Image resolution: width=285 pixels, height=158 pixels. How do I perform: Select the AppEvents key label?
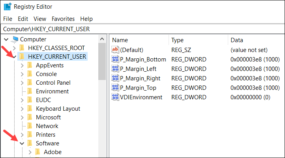point(50,65)
